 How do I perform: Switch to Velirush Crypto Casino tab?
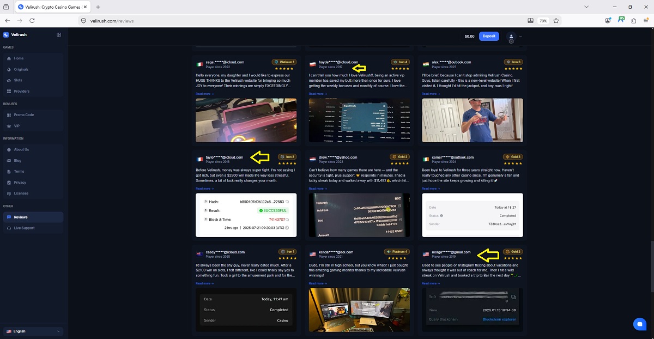pyautogui.click(x=52, y=7)
